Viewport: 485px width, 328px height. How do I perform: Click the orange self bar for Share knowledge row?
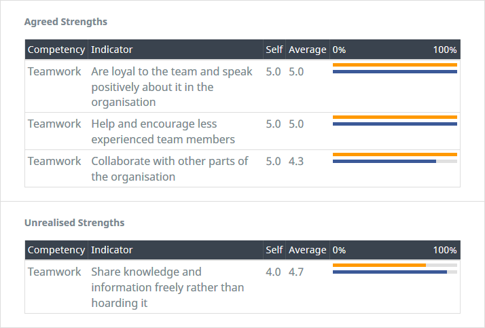379,265
